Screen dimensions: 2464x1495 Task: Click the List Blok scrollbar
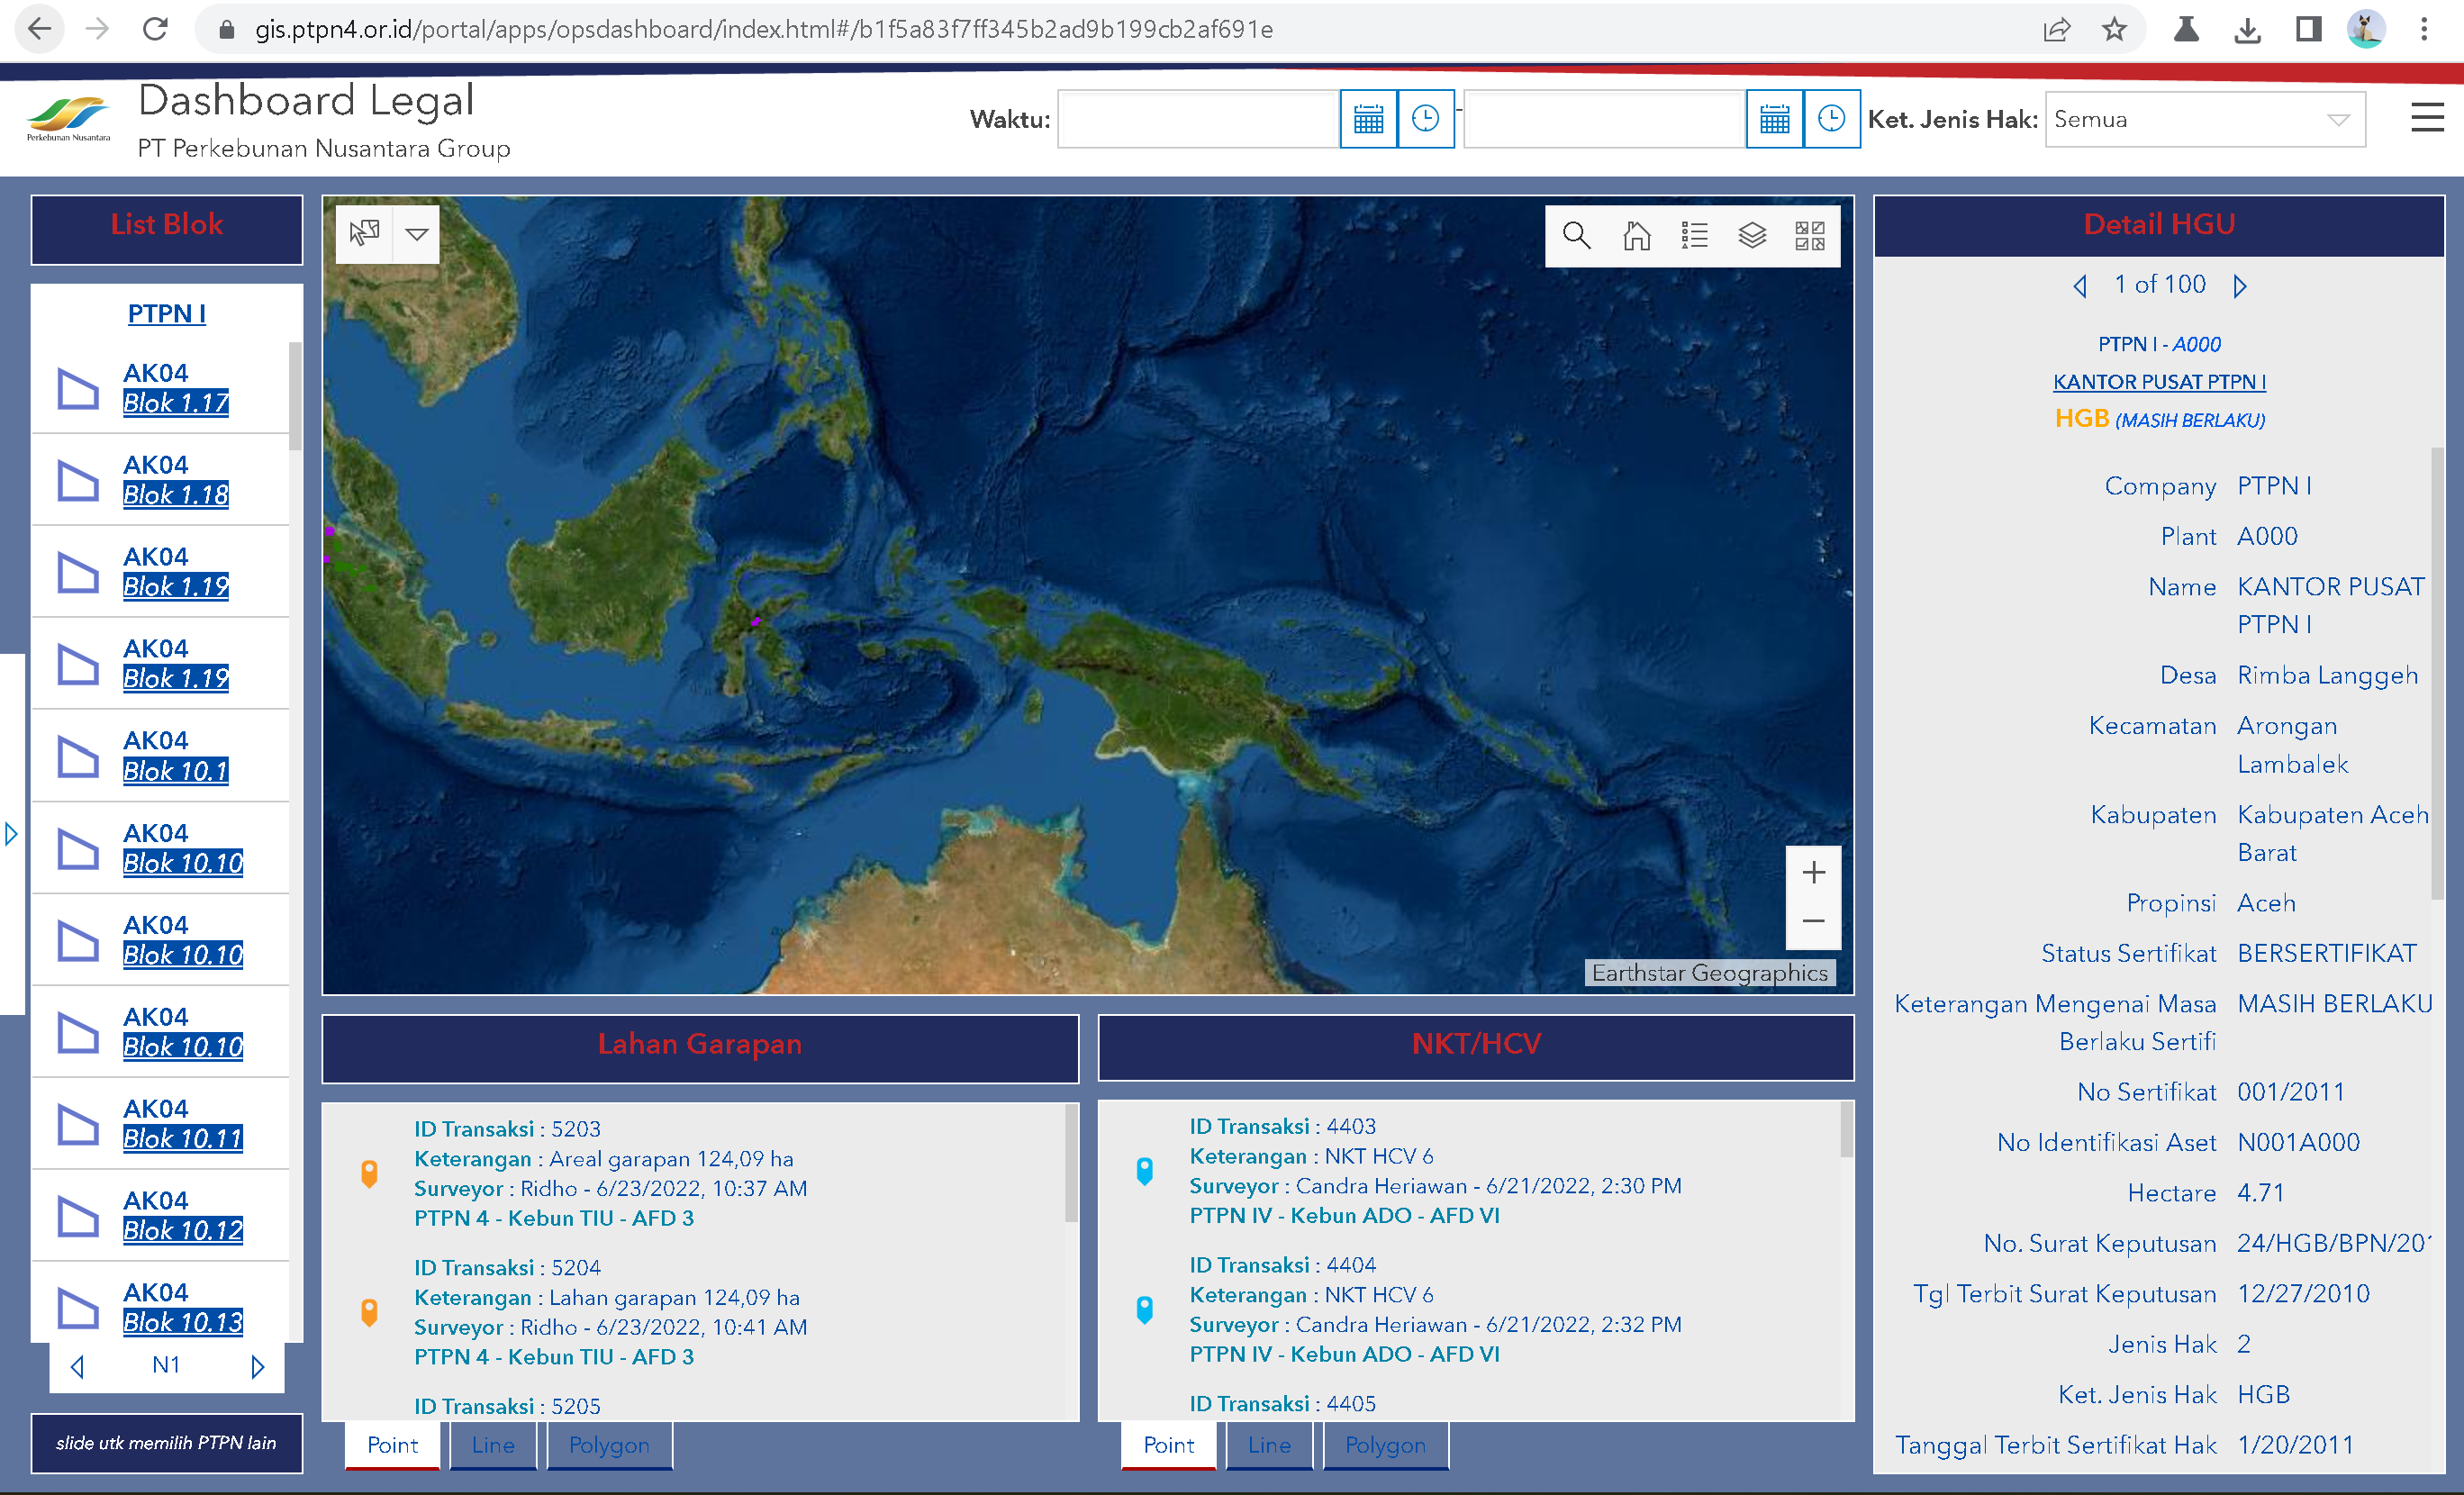[x=295, y=396]
